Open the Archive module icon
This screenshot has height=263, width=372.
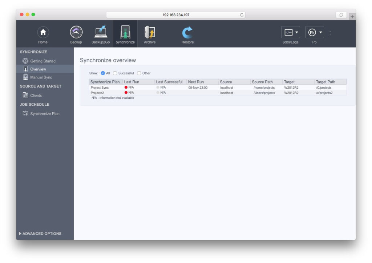[150, 33]
